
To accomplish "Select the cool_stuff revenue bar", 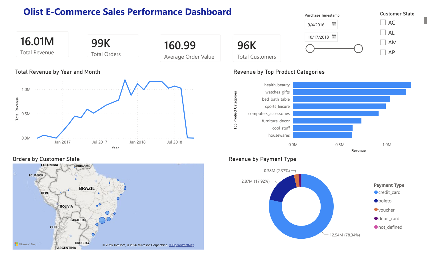I will click(323, 128).
